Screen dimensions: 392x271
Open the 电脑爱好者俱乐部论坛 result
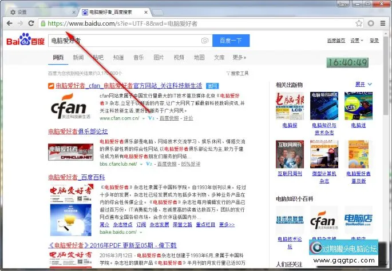pos(78,131)
